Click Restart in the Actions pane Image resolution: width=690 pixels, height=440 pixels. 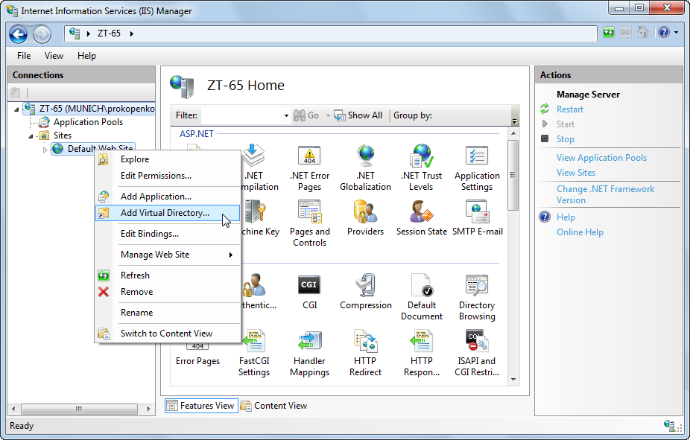click(570, 109)
